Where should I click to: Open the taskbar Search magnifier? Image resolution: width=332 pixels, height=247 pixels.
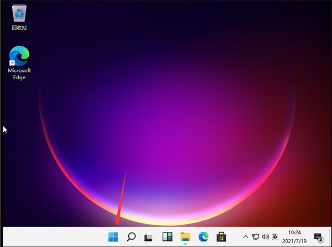pyautogui.click(x=131, y=237)
